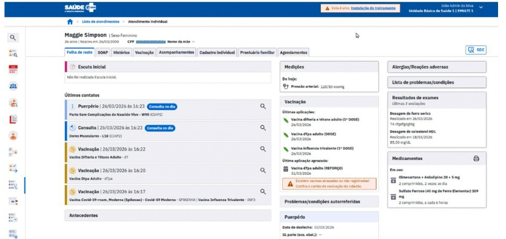Image resolution: width=506 pixels, height=239 pixels.
Task: Click the Últimos contatos heading
Action: [82, 95]
